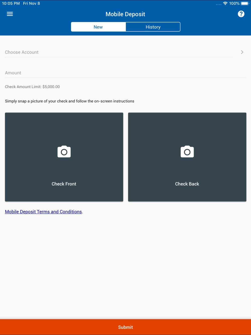Image resolution: width=251 pixels, height=335 pixels.
Task: Tap the Wi-Fi status icon
Action: coord(225,4)
